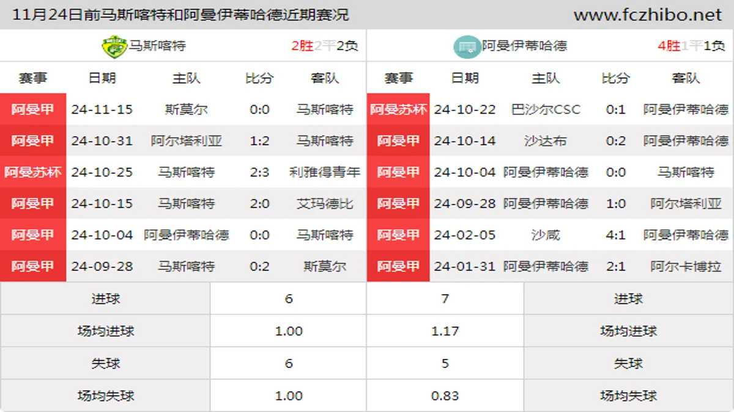This screenshot has height=412, width=734.
Task: Click the 阿曼伊蒂哈德 goals value 7
Action: (445, 298)
